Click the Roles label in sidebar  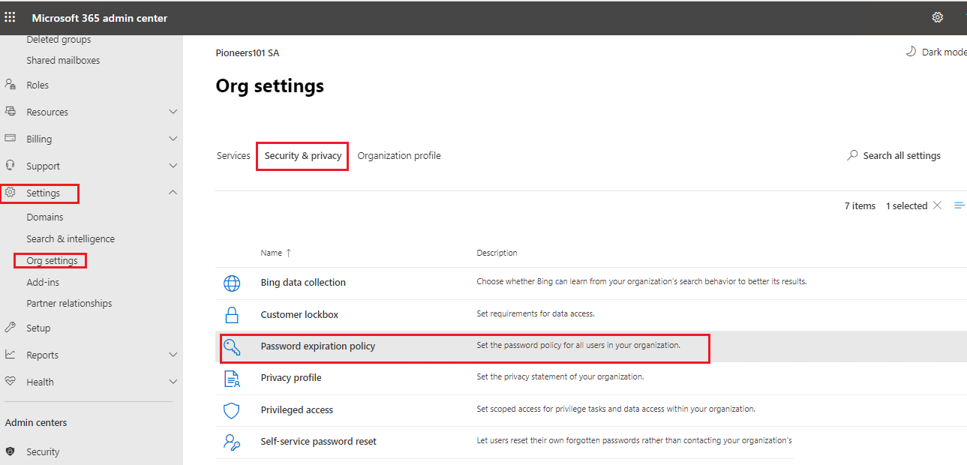click(x=38, y=85)
